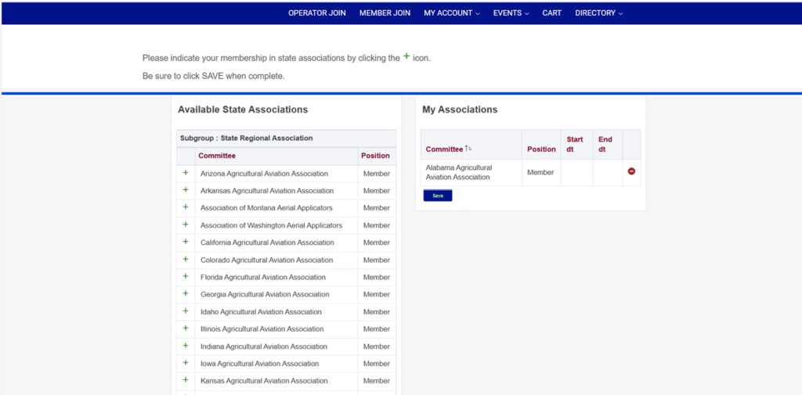Open the Cart link in navigation

552,13
